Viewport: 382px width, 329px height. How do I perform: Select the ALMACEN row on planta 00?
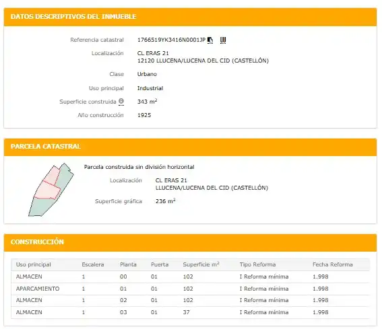tap(190, 277)
